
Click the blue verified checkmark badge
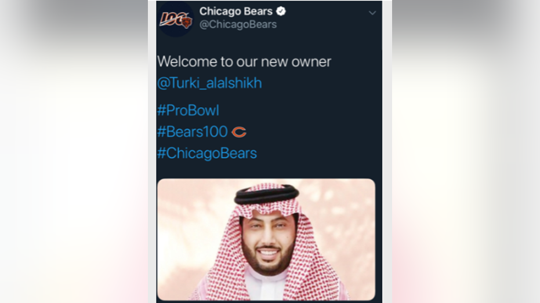[x=281, y=12]
